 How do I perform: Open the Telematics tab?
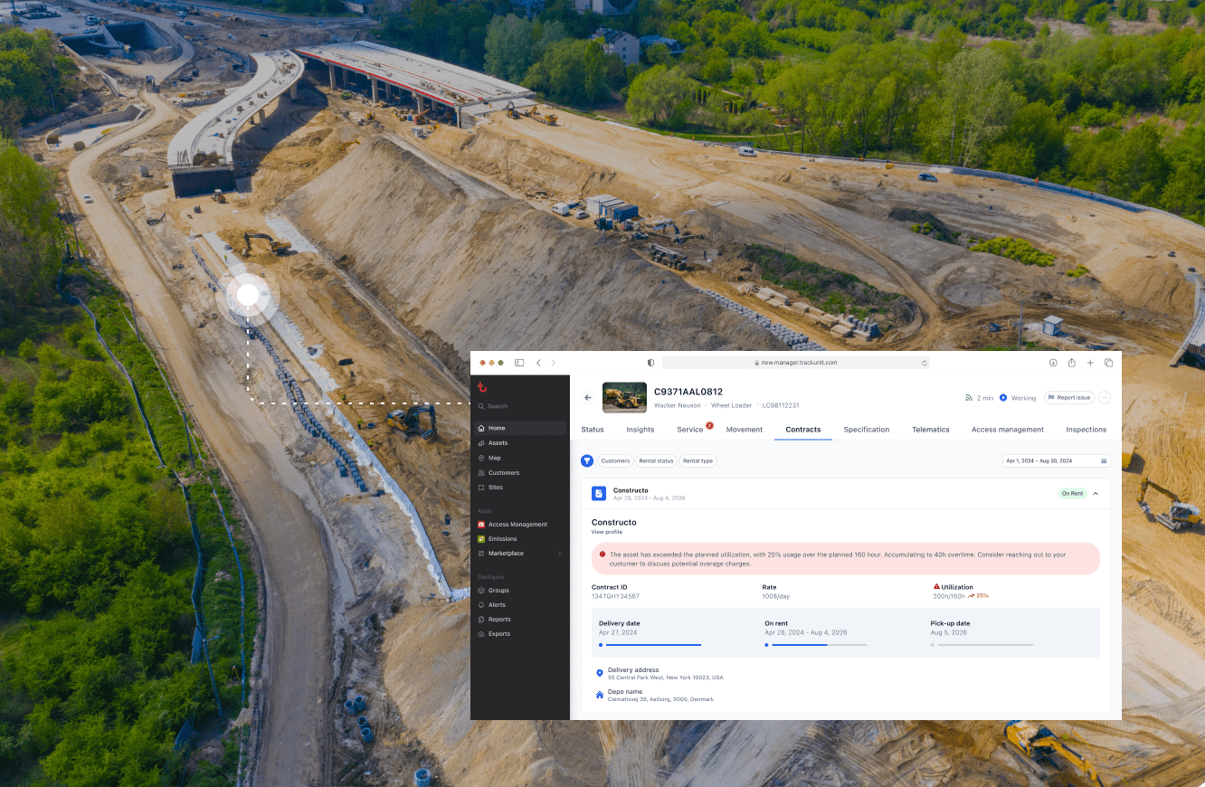pos(931,430)
